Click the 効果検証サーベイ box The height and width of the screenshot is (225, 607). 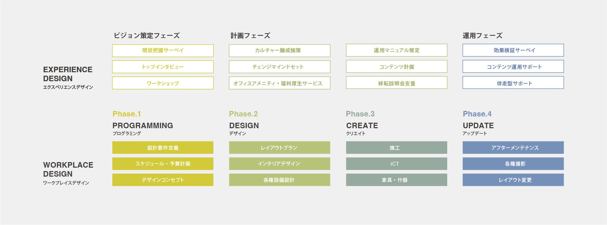(x=513, y=50)
